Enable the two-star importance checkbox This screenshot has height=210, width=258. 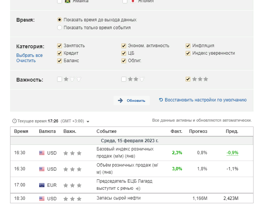(x=124, y=79)
